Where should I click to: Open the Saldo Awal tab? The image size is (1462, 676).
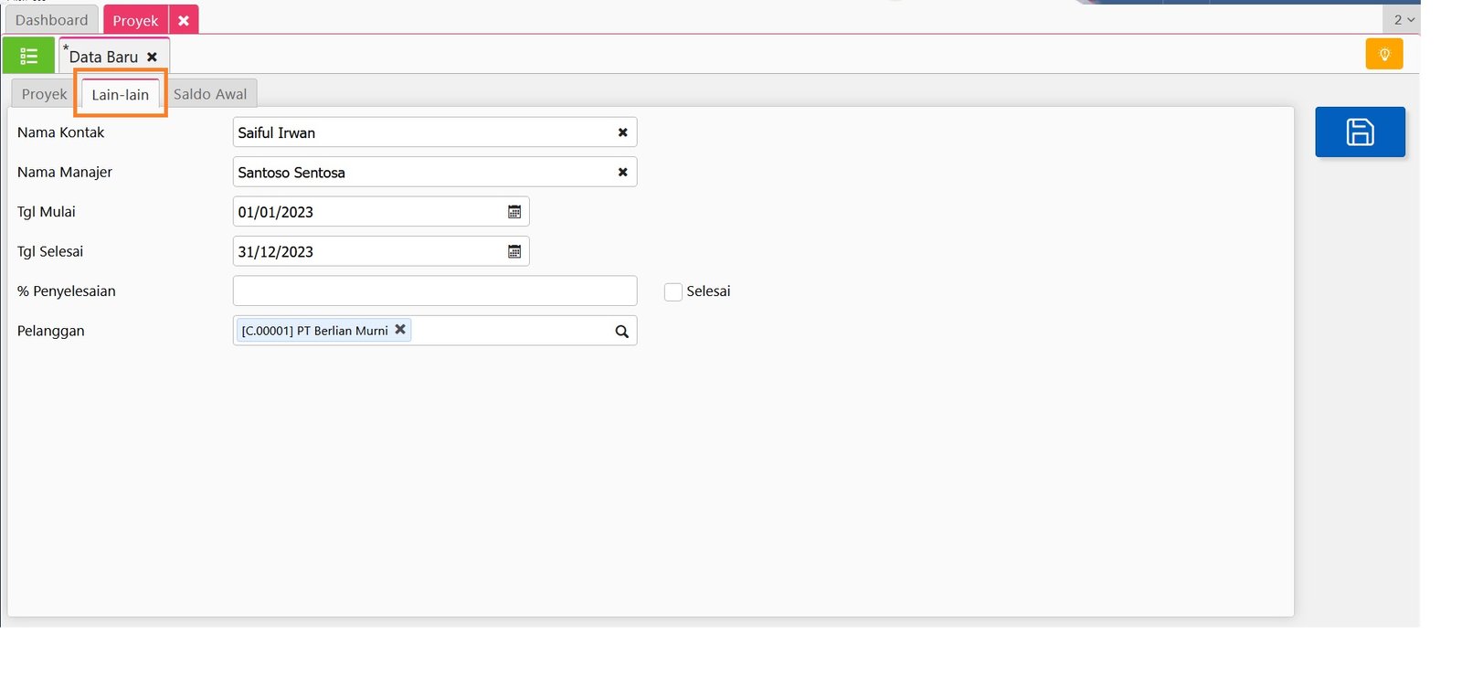tap(210, 94)
